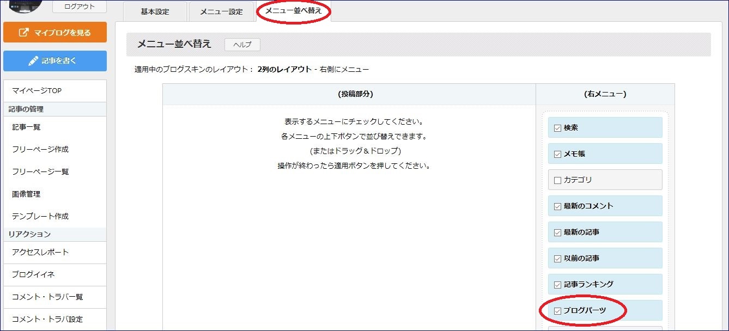Click the (右メニュー) column header
The height and width of the screenshot is (331, 729).
click(605, 94)
